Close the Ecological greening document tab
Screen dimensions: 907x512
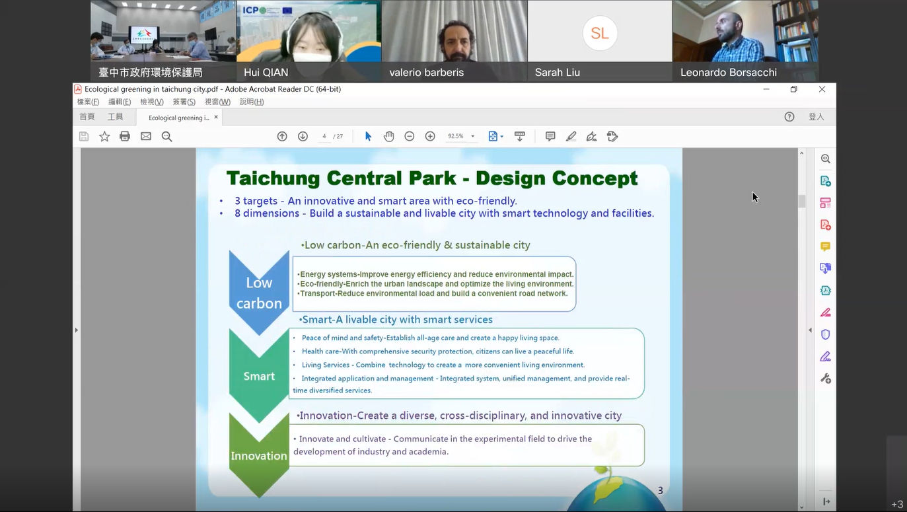tap(216, 117)
